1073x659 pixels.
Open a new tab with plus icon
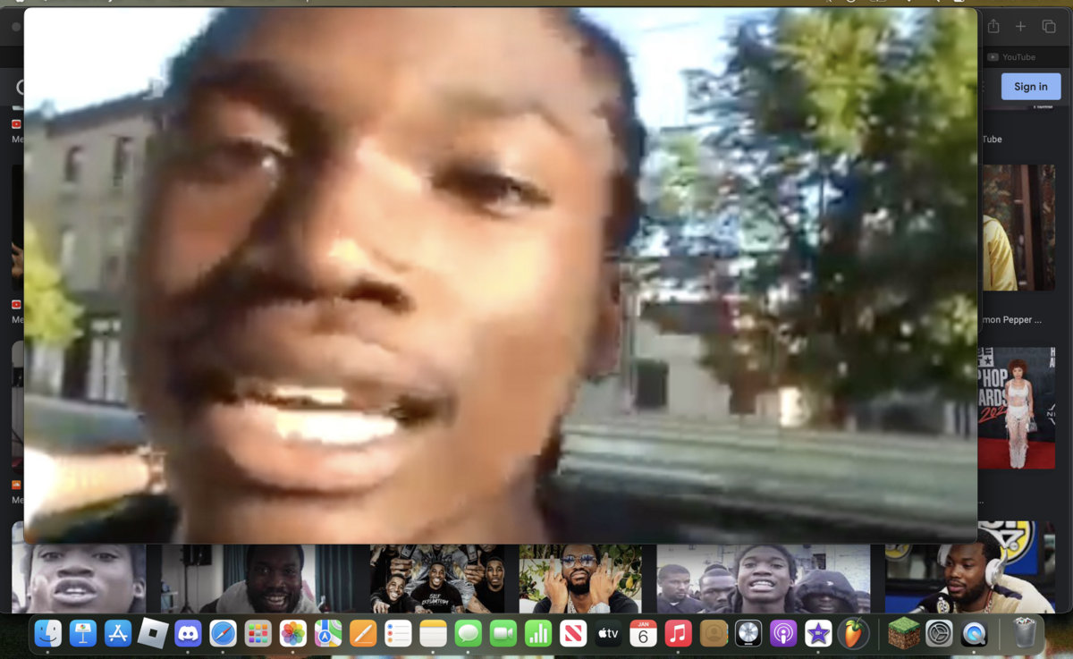click(1020, 27)
